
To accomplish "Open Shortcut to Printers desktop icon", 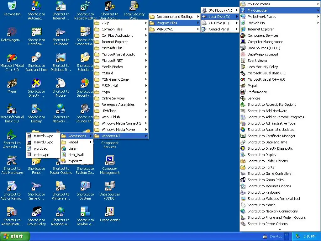I will point(61,191).
